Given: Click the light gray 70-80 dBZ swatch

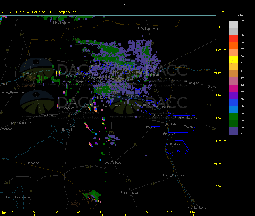Looking at the screenshot, I should click(x=233, y=24).
